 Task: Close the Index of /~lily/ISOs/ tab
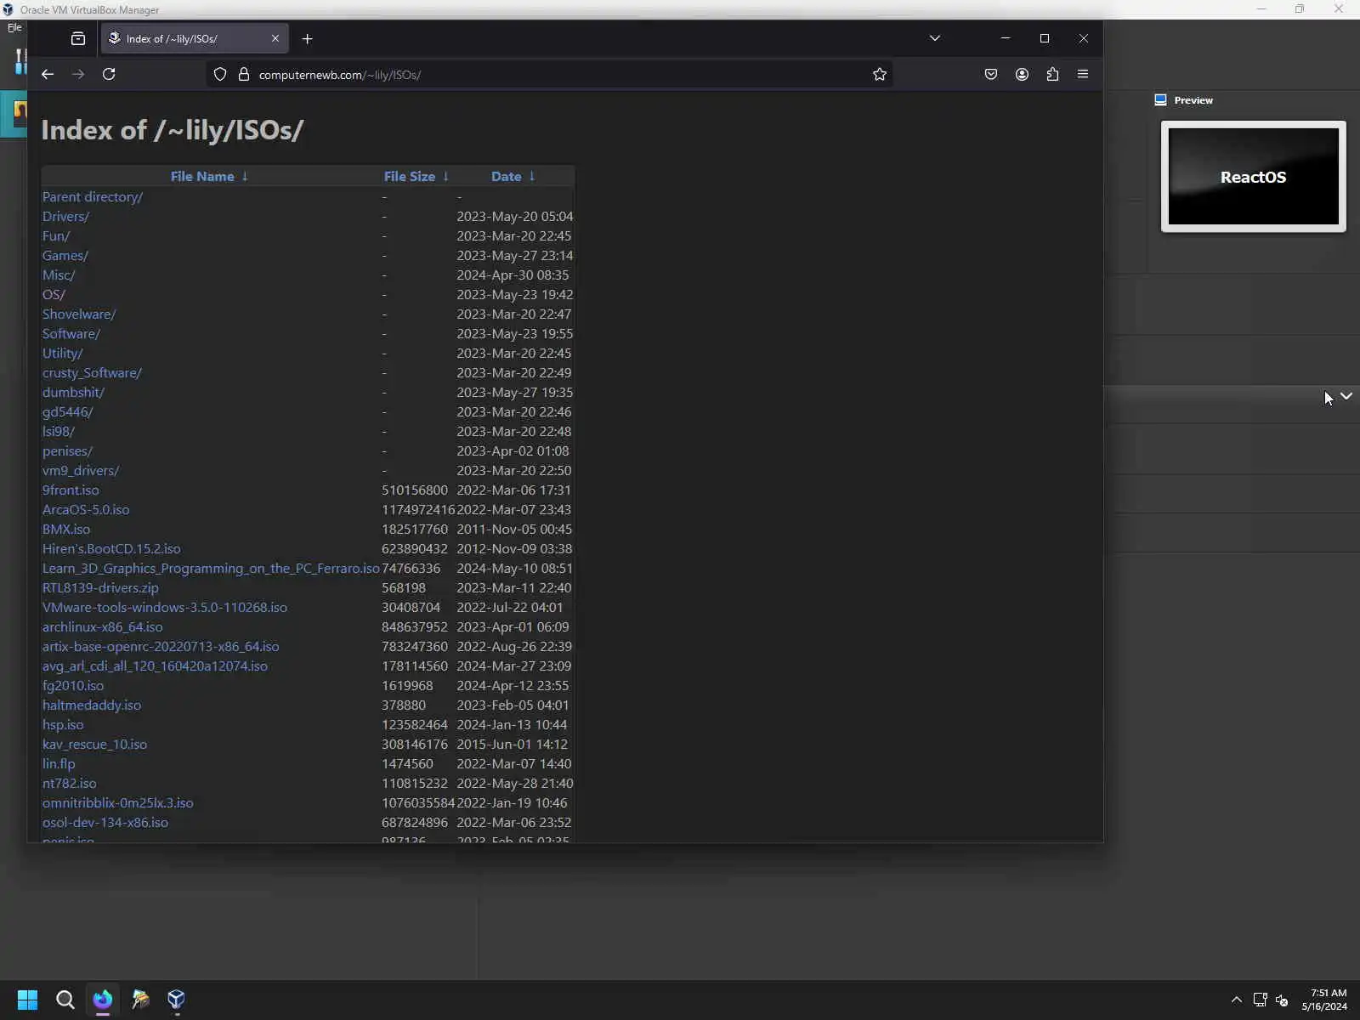[x=275, y=39]
